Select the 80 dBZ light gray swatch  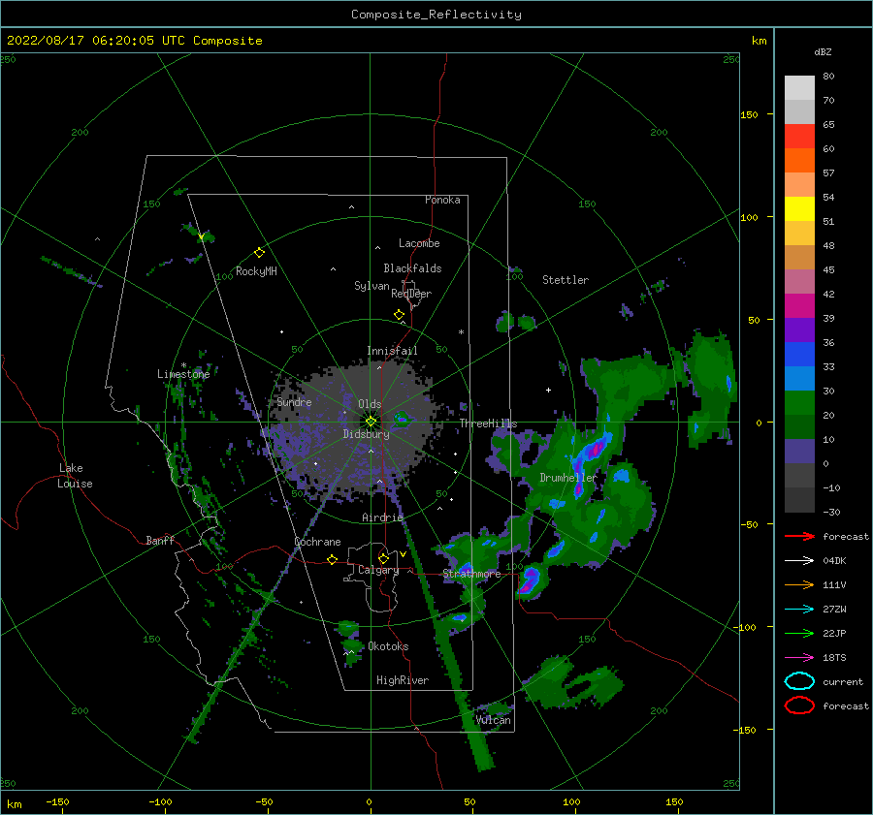click(x=799, y=88)
